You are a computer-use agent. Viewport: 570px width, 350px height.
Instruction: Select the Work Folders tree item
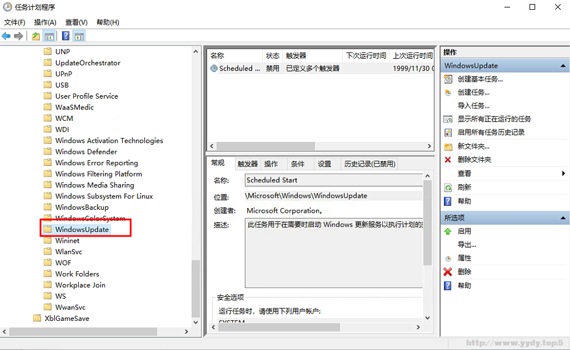click(x=77, y=274)
